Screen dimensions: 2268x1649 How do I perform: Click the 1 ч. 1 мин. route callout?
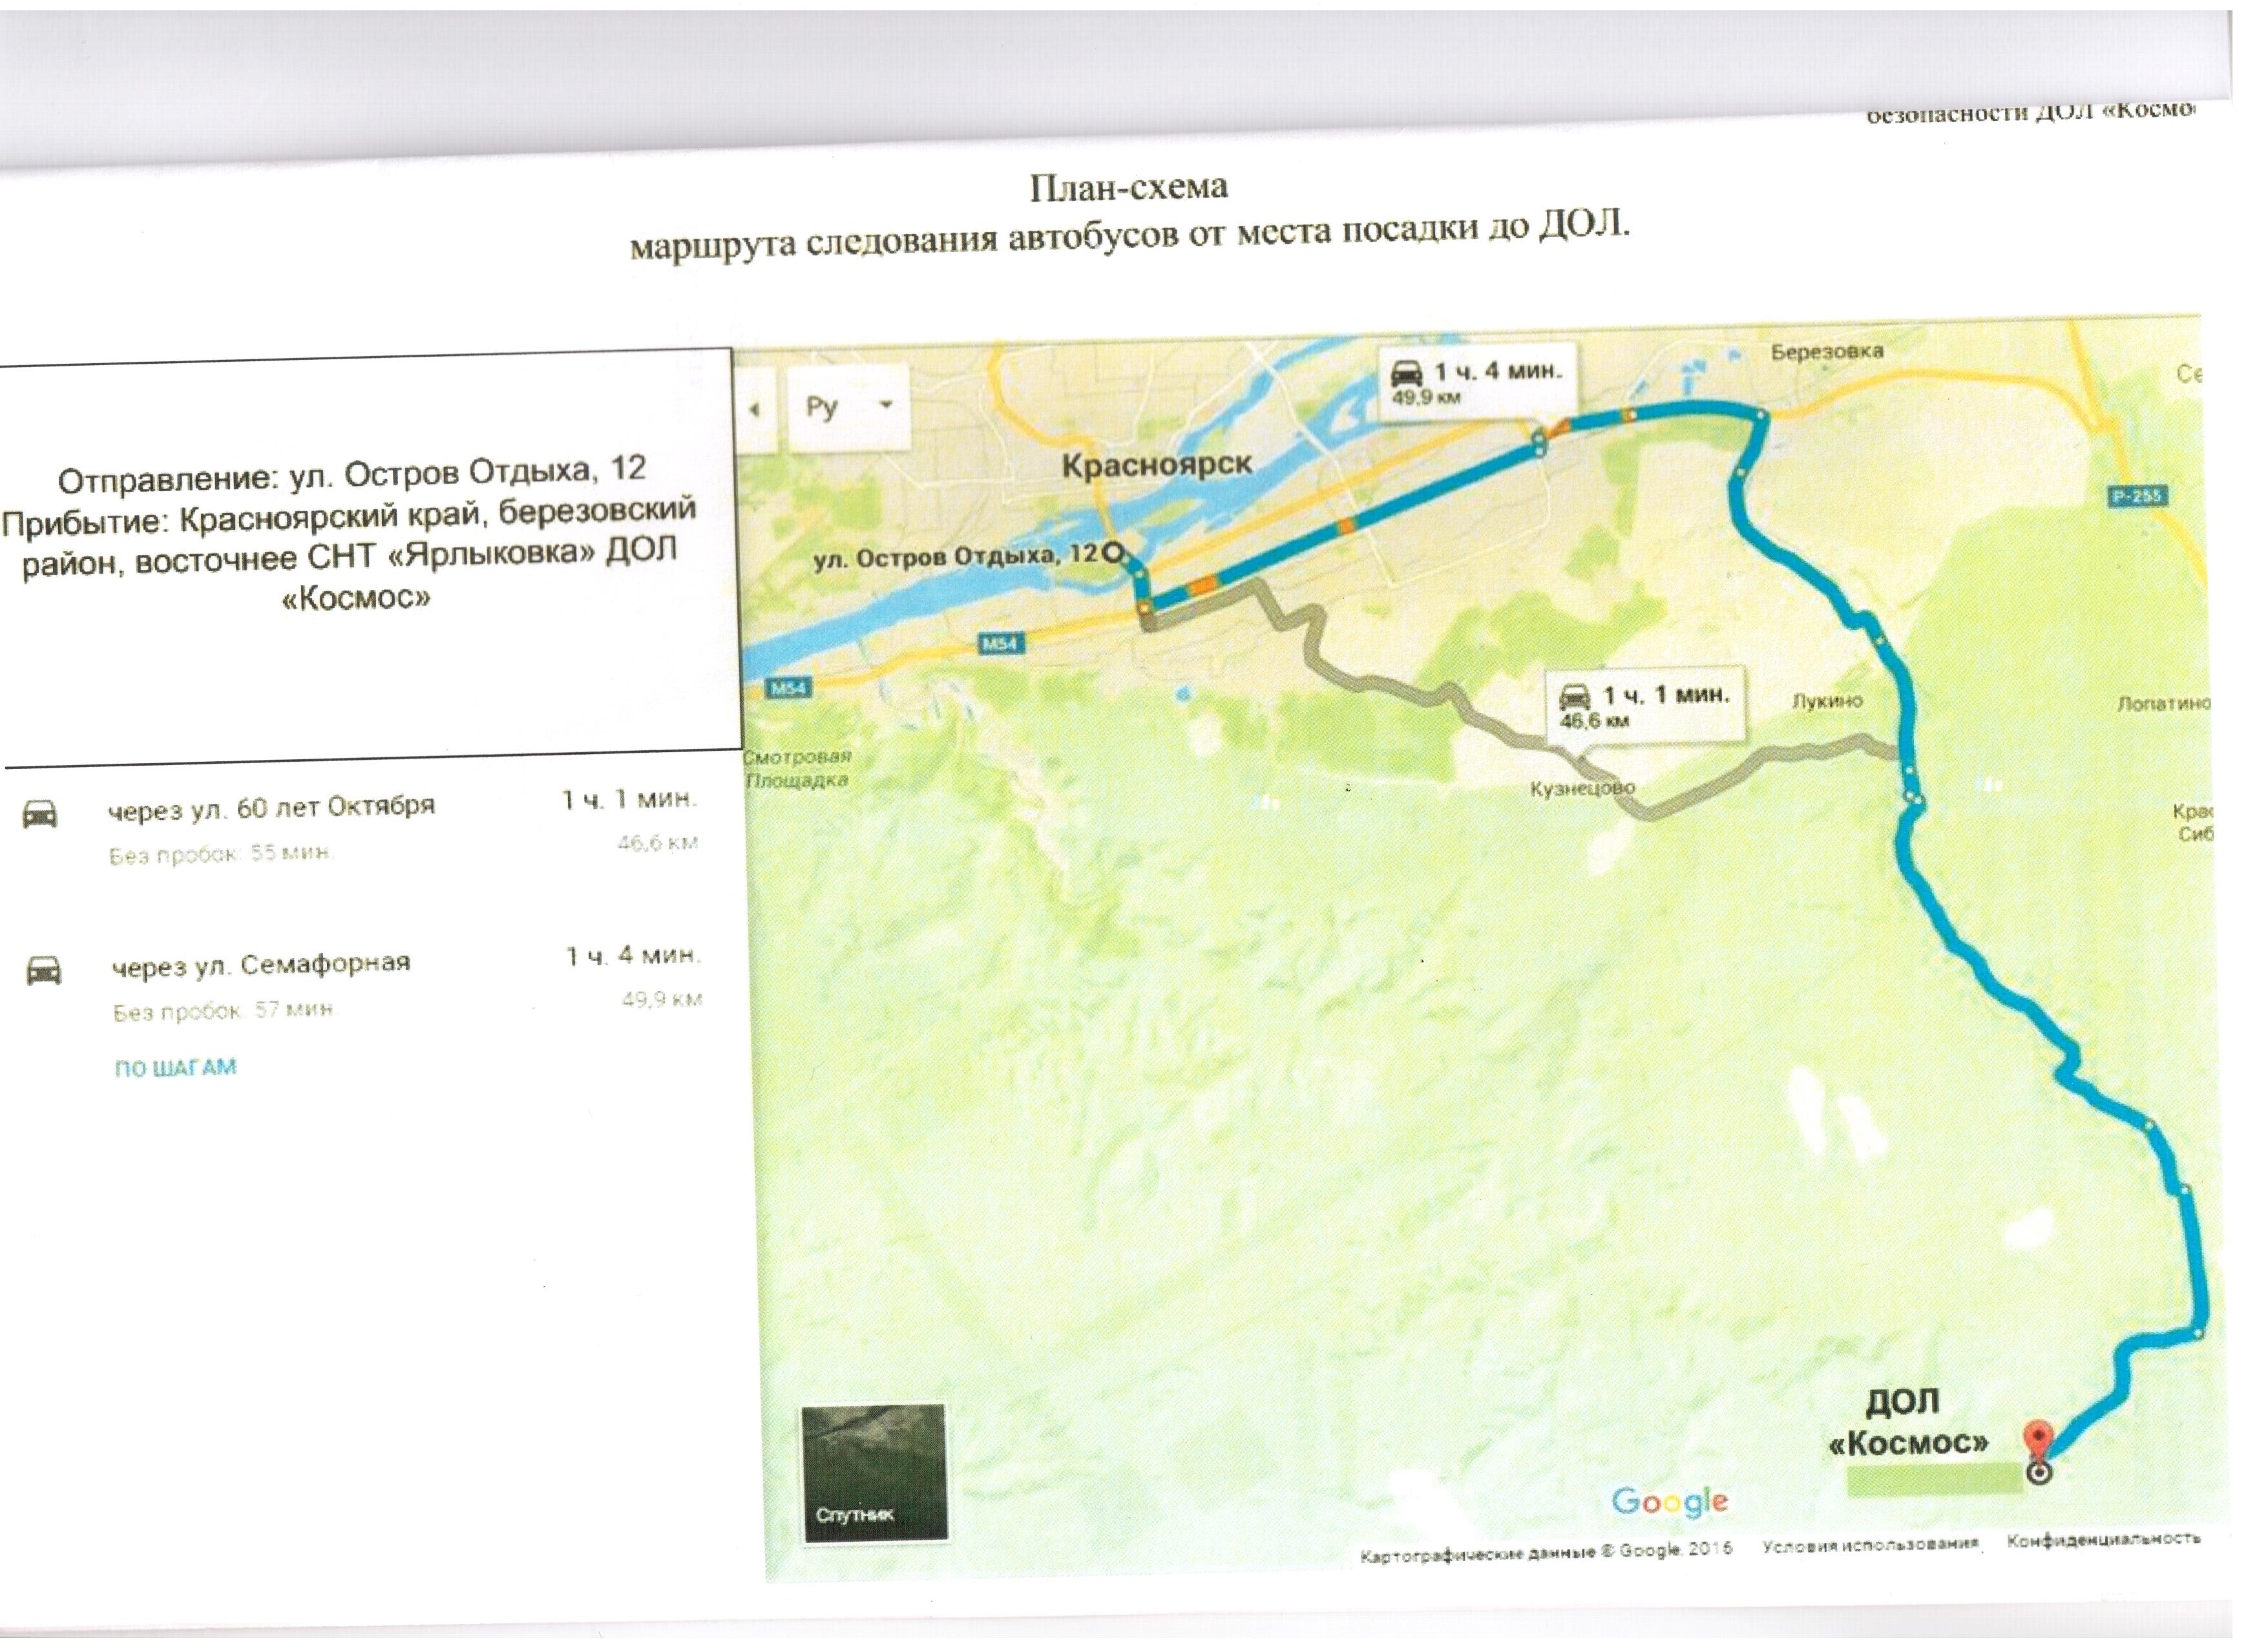(x=1645, y=705)
